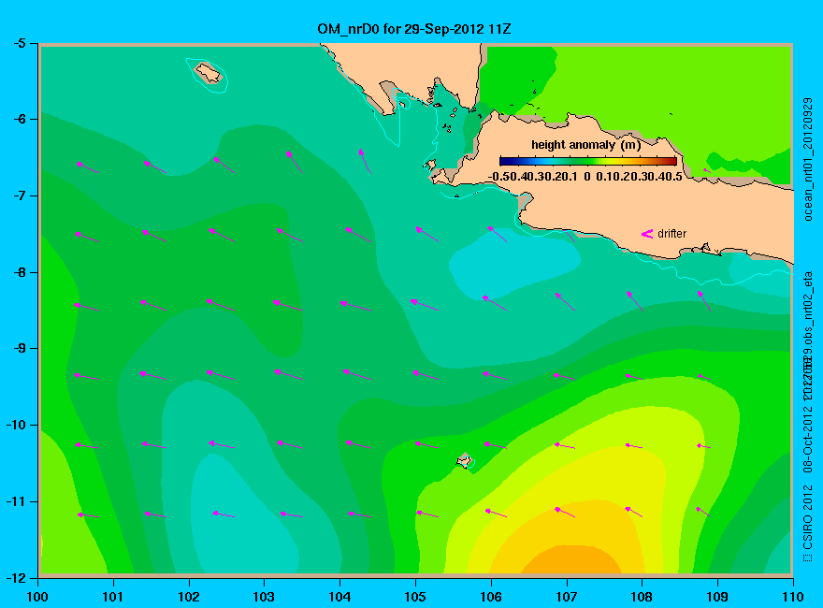Click latitude axis label -5
The height and width of the screenshot is (608, 823).
(x=19, y=43)
